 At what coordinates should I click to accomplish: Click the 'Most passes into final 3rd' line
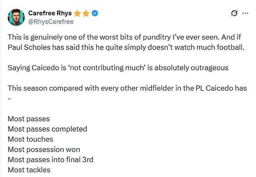coord(50,160)
